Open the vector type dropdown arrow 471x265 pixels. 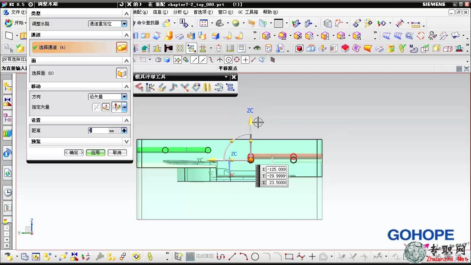[125, 107]
